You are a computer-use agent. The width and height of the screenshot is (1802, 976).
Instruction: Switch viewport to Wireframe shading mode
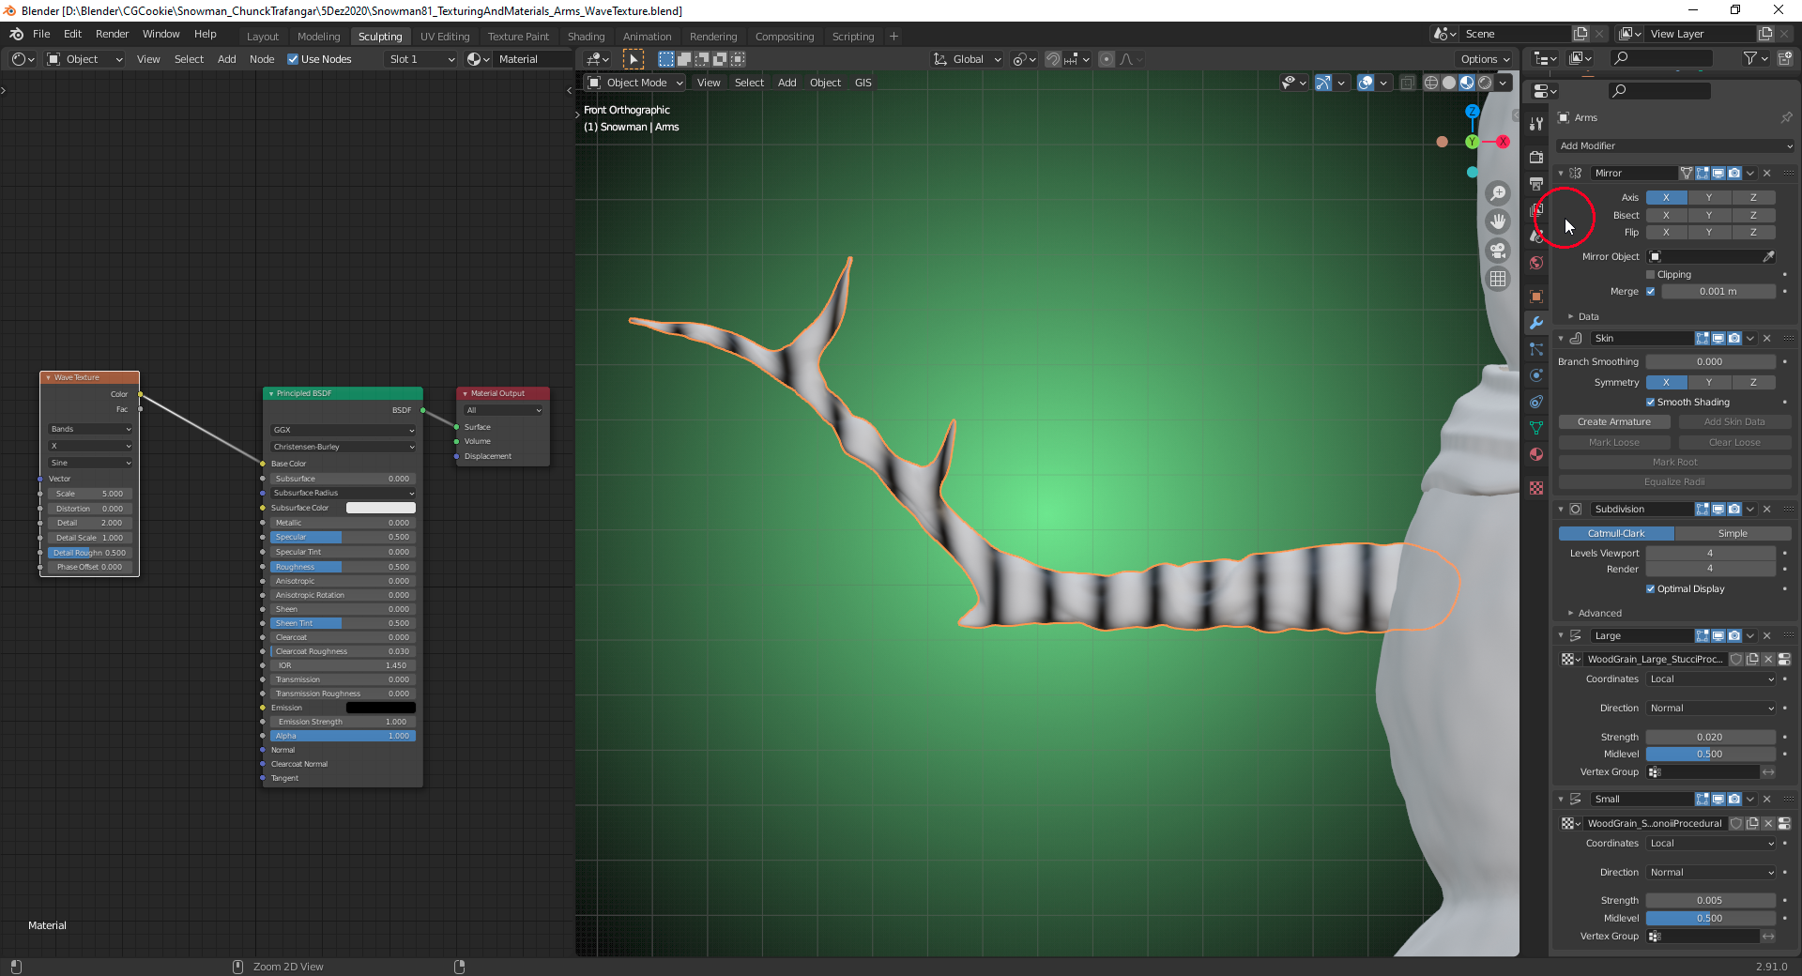(x=1430, y=83)
